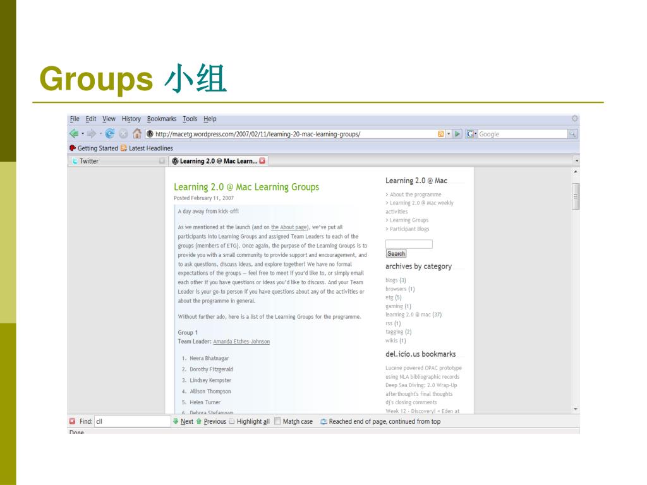
Task: Close the Learning 2.0 @ Mac Learn... tab
Action: (262, 161)
